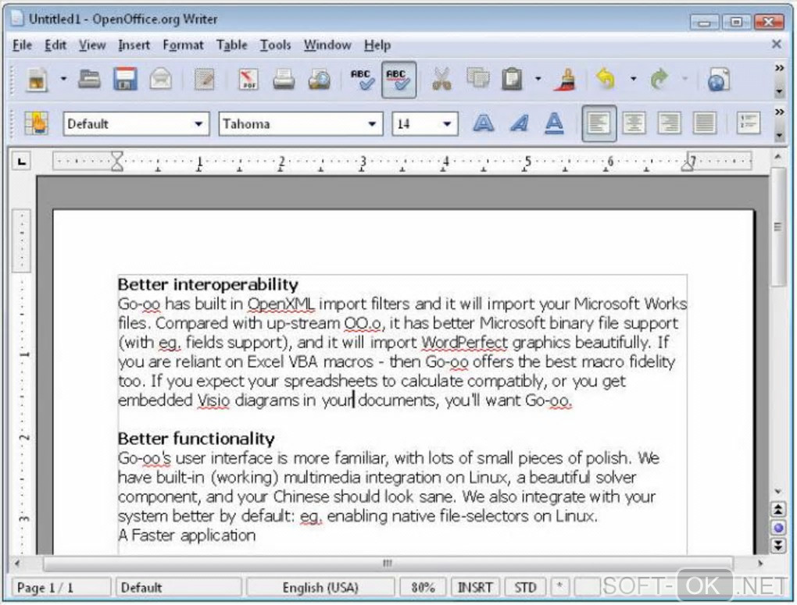Click the left indent marker on ruler
This screenshot has height=605, width=797.
117,162
